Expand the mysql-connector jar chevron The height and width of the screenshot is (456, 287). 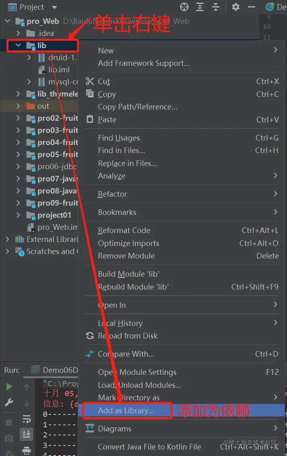[x=29, y=82]
